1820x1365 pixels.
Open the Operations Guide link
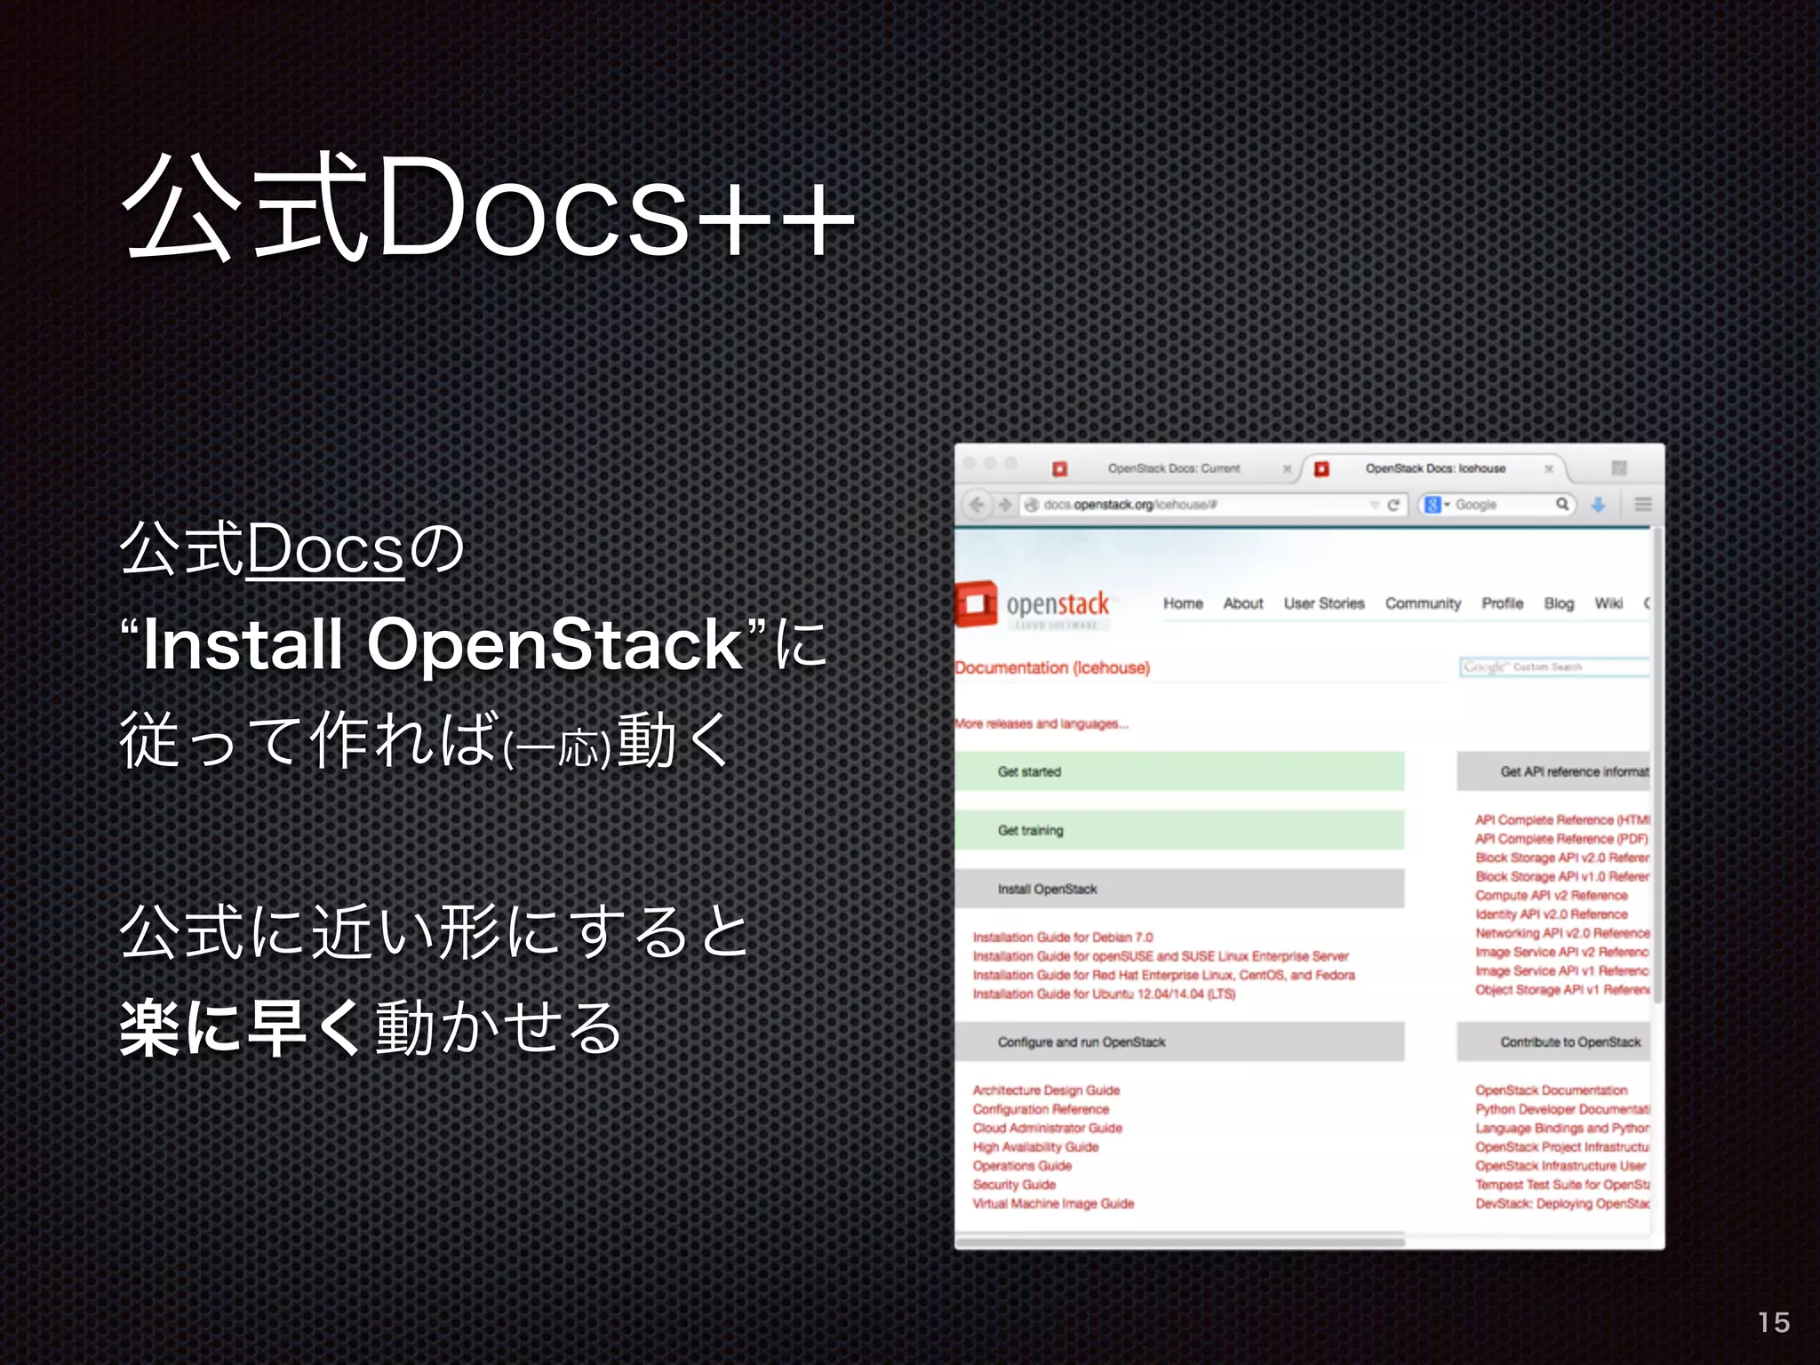(x=1022, y=1166)
